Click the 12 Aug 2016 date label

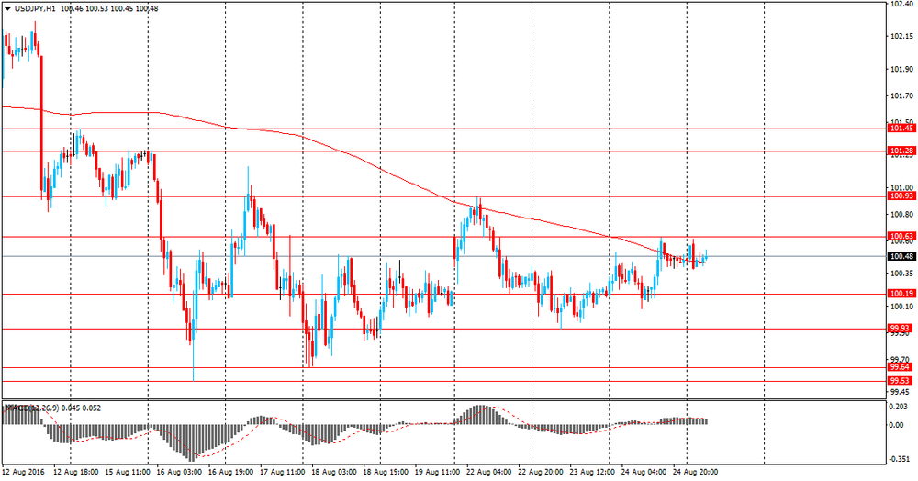click(x=23, y=472)
